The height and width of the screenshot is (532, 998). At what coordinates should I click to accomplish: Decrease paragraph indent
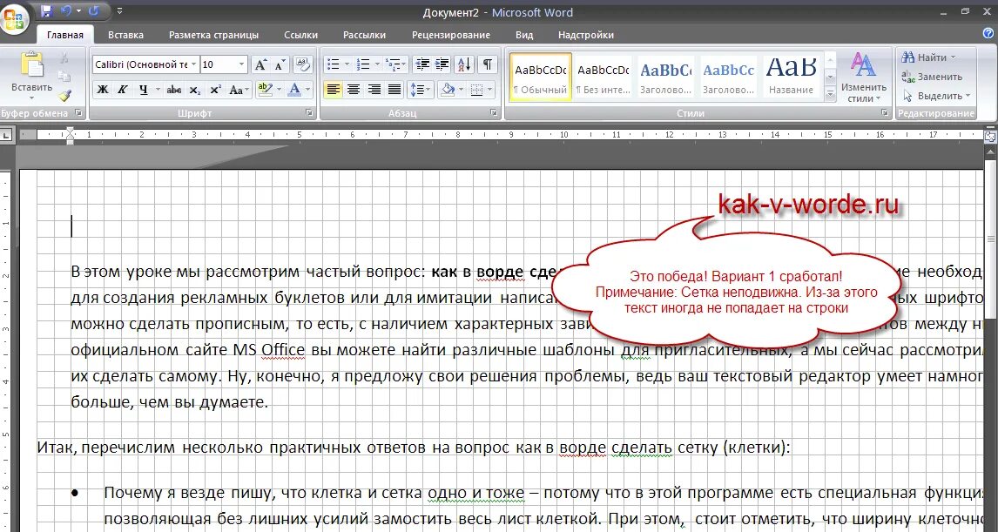click(x=421, y=64)
